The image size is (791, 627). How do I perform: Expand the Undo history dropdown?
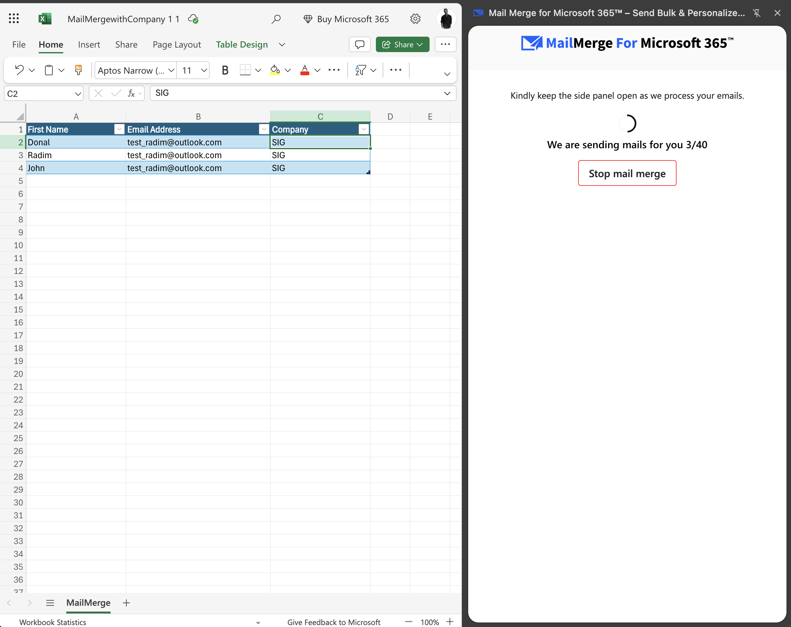(x=32, y=70)
